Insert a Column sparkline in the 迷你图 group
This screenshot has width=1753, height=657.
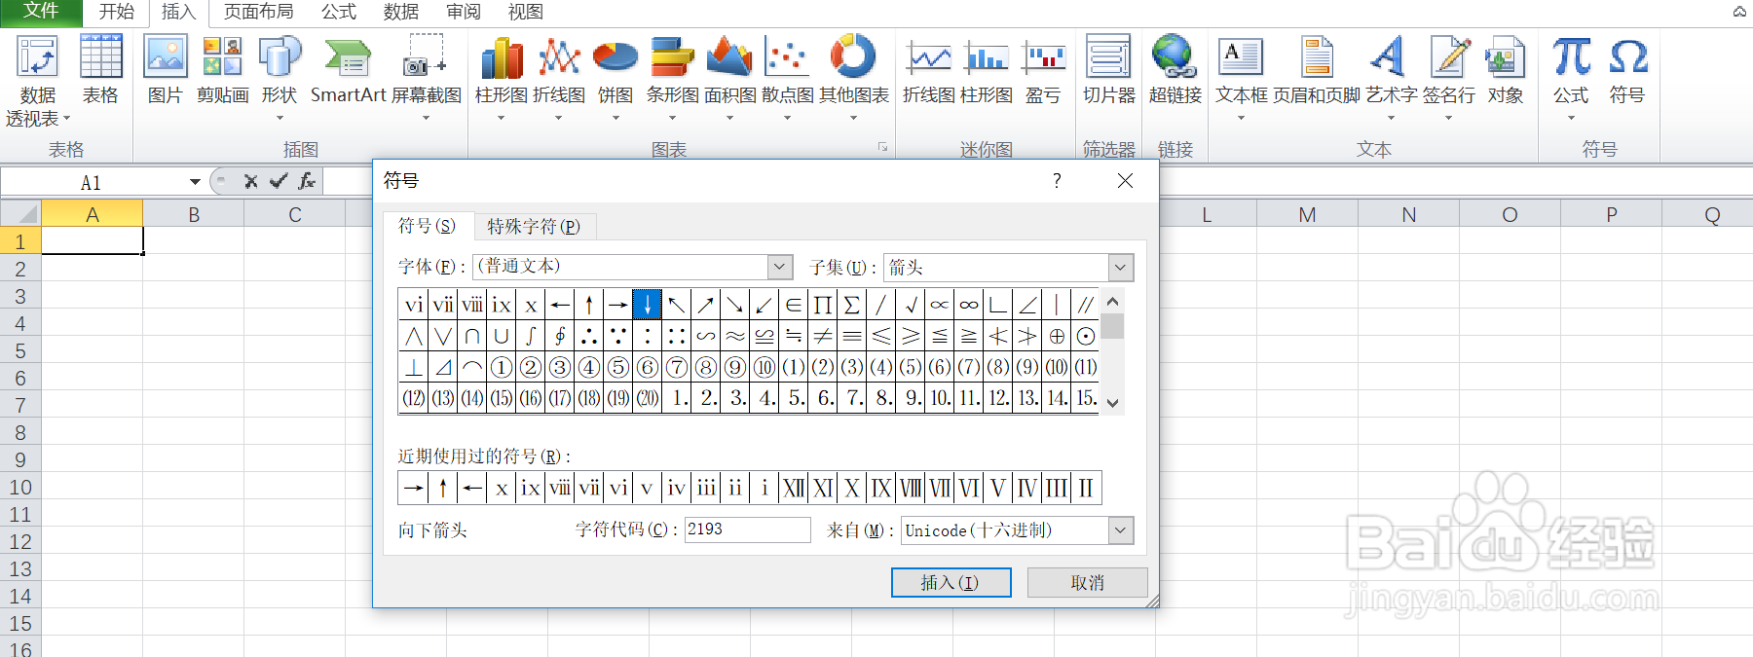tap(987, 70)
